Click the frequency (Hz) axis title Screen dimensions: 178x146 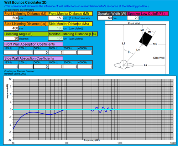(92, 140)
